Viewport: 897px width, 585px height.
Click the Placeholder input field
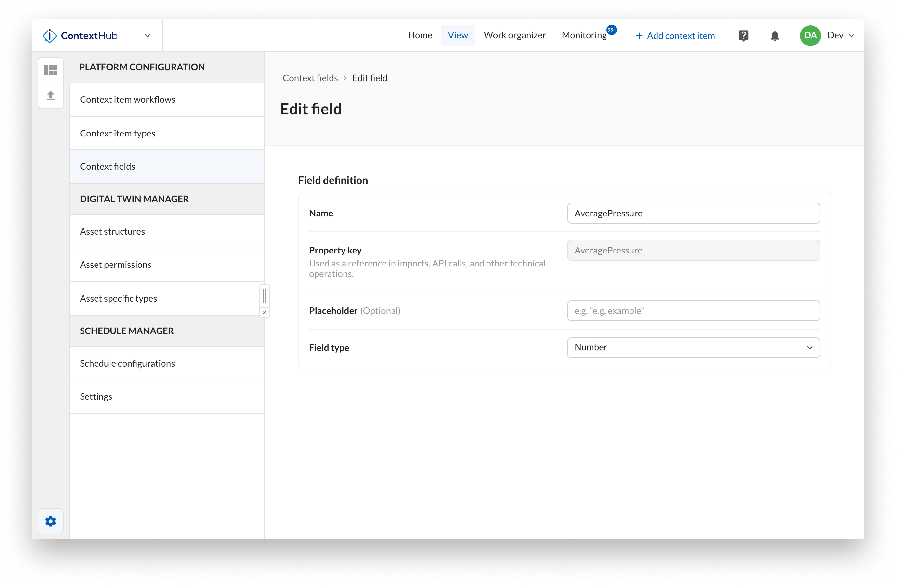click(694, 311)
